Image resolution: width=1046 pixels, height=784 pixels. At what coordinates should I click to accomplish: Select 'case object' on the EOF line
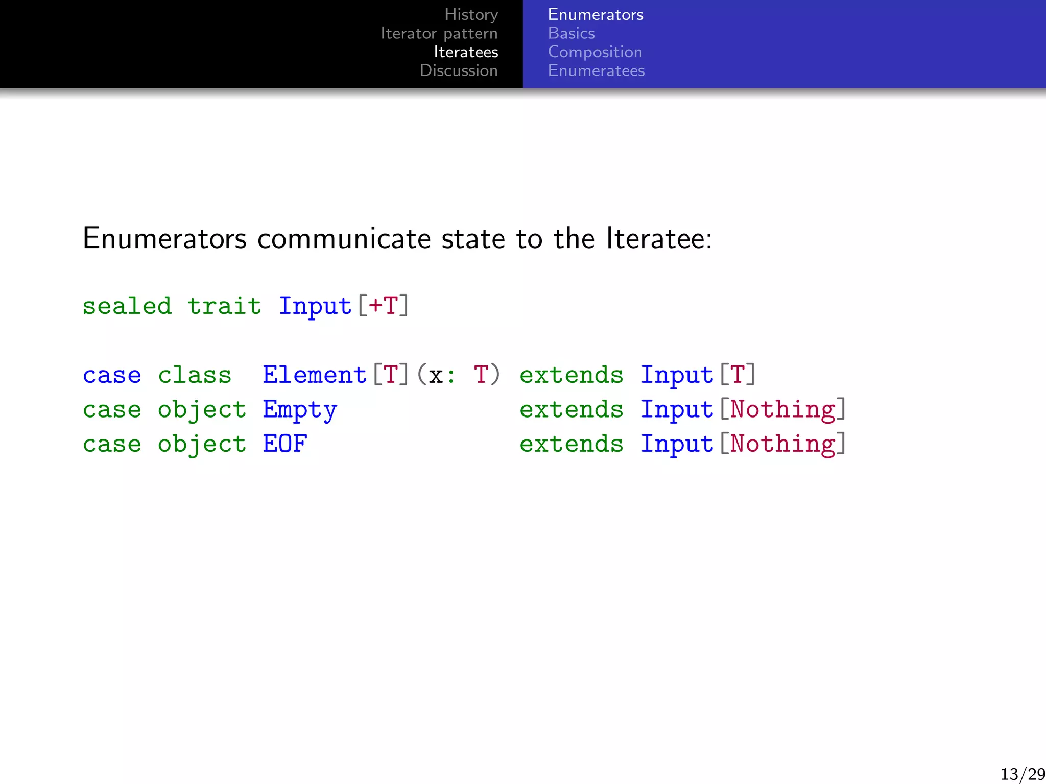(x=164, y=444)
